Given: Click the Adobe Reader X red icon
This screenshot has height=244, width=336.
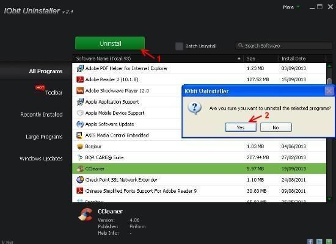Looking at the screenshot, I should 80,80.
